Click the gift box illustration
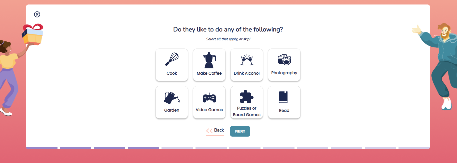 click(x=33, y=34)
